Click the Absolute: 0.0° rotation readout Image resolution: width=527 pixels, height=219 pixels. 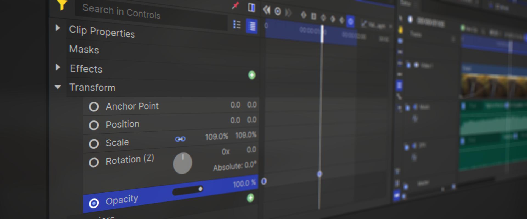(x=235, y=166)
